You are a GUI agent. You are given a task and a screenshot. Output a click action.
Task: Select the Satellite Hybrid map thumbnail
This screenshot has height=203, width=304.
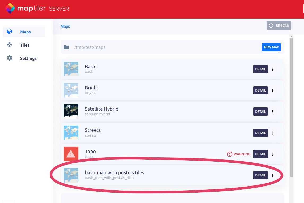tap(71, 111)
